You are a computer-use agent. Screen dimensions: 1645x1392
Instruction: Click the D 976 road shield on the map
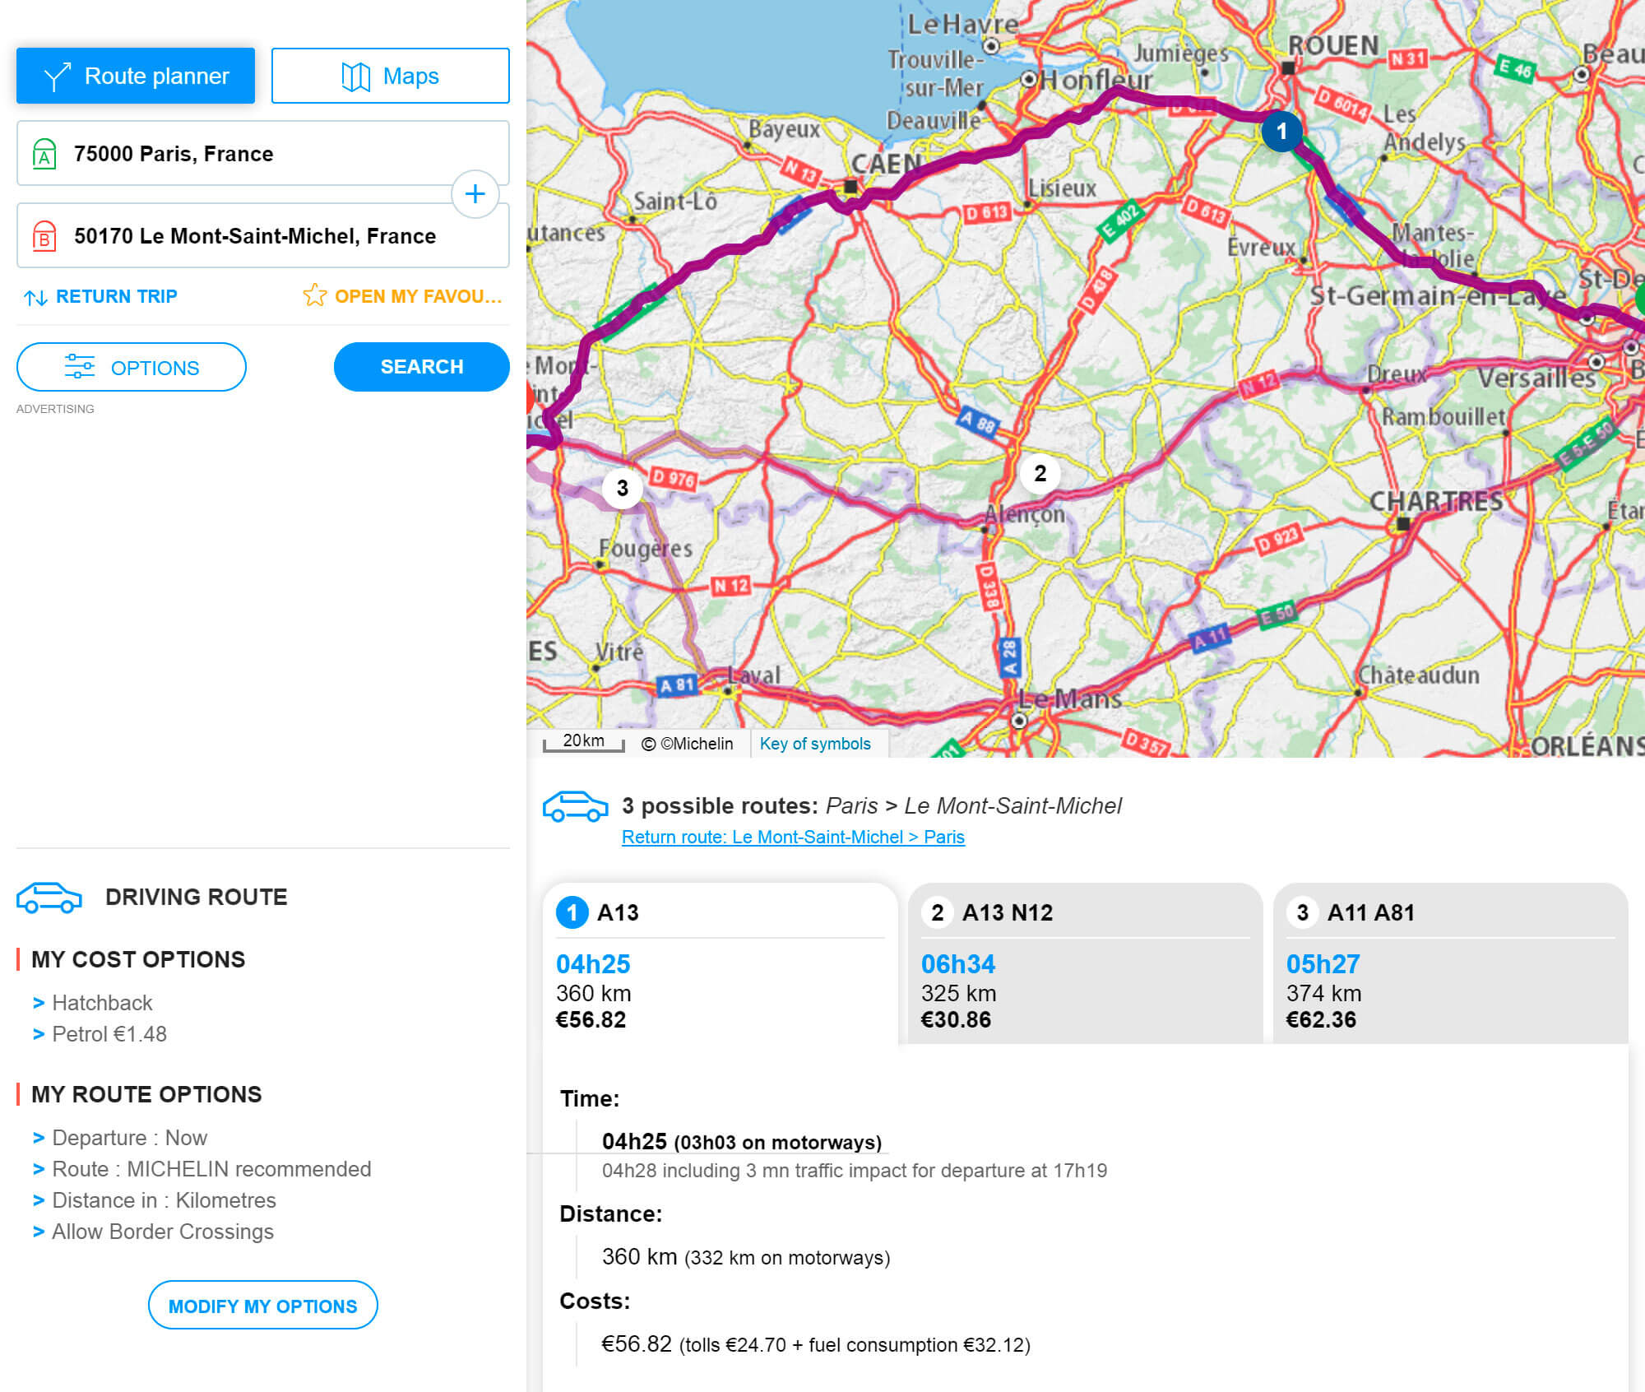click(x=672, y=478)
